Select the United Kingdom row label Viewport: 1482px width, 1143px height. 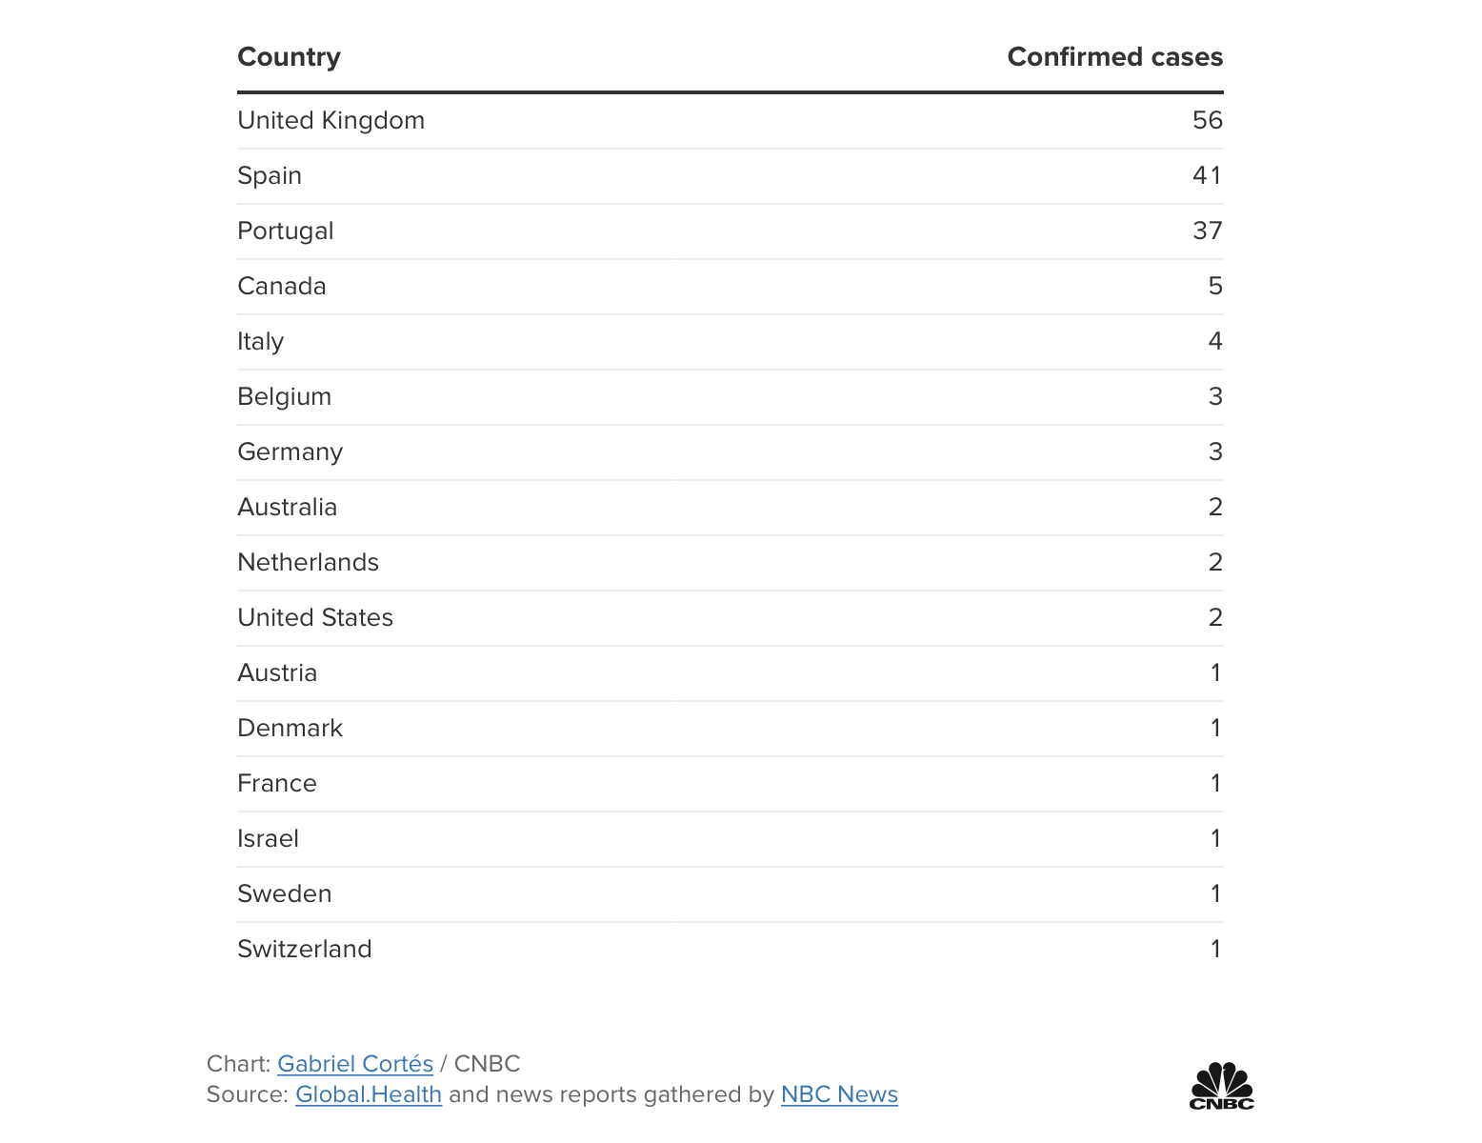tap(330, 121)
